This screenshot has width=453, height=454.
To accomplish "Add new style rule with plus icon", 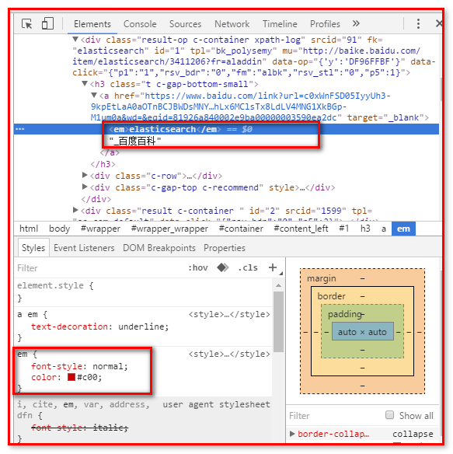I will (x=273, y=267).
